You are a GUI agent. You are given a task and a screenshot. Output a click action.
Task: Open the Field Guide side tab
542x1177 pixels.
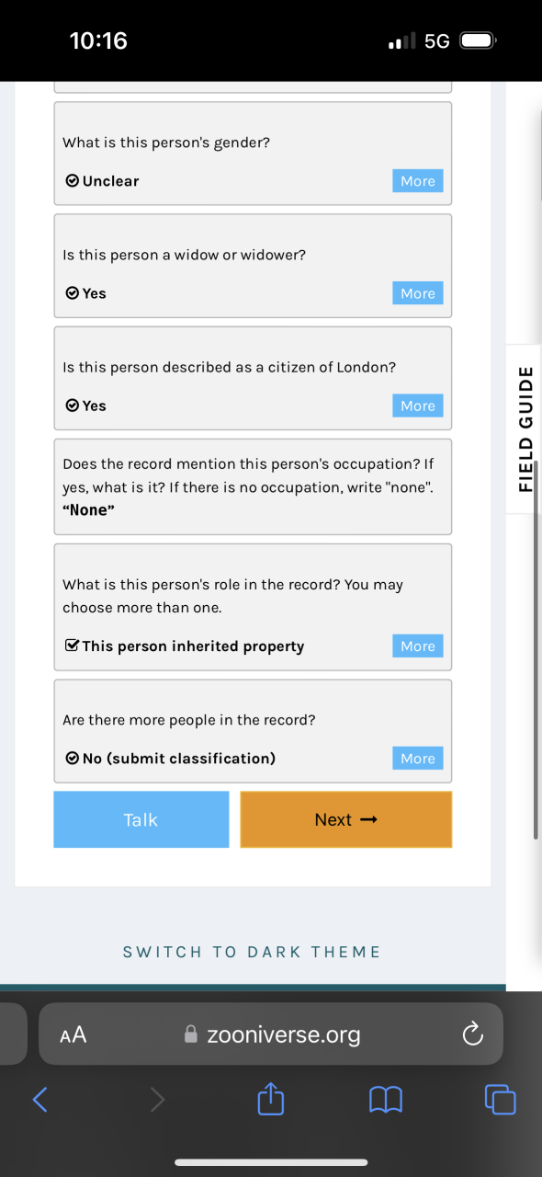pos(525,429)
